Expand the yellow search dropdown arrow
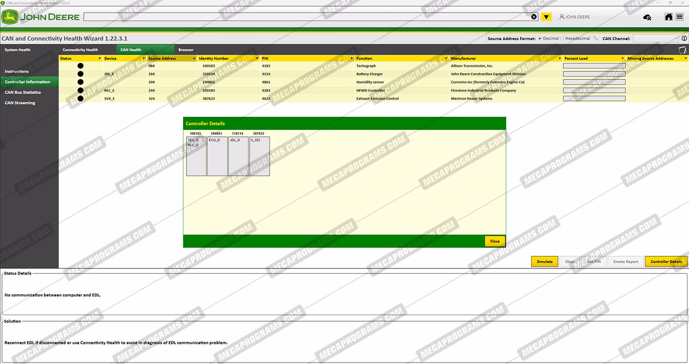Screen dimensions: 689x364 click(546, 17)
